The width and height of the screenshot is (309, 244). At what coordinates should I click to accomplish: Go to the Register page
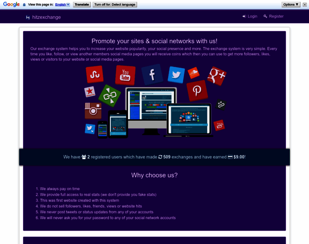click(273, 16)
